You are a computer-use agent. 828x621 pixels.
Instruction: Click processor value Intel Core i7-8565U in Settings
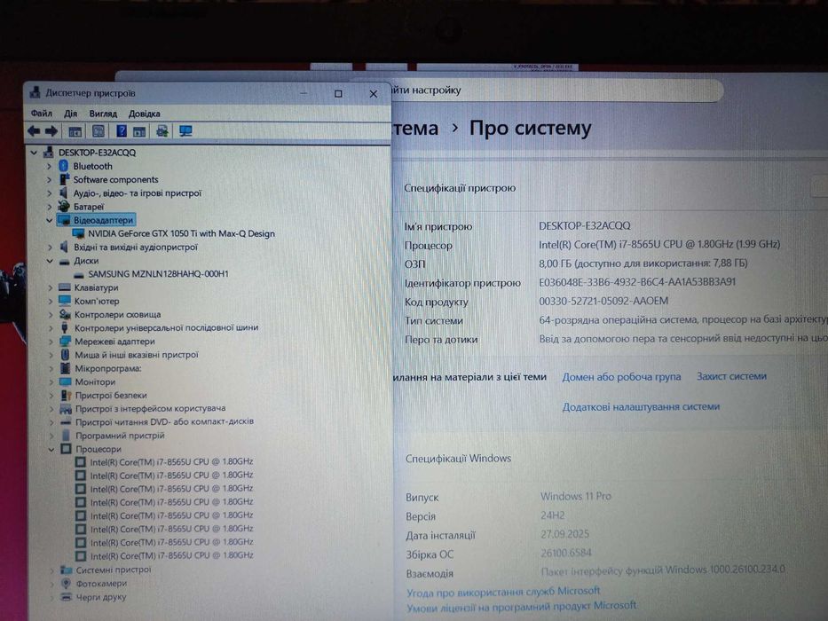[659, 244]
